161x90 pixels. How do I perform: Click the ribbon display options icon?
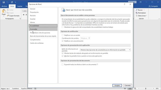click(x=140, y=2)
